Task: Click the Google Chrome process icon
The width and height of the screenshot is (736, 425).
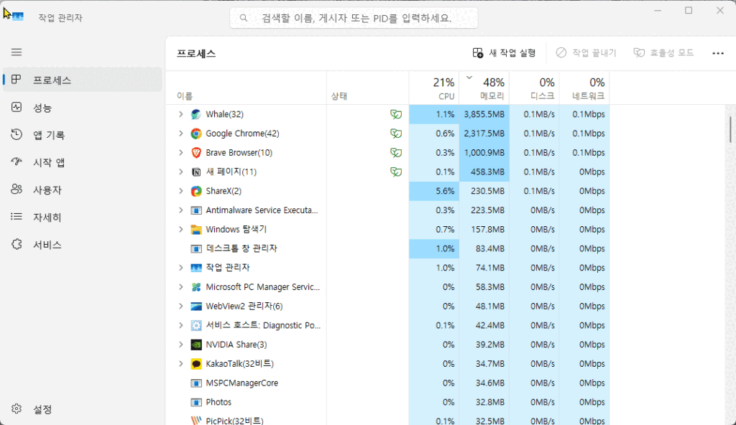Action: coord(196,134)
